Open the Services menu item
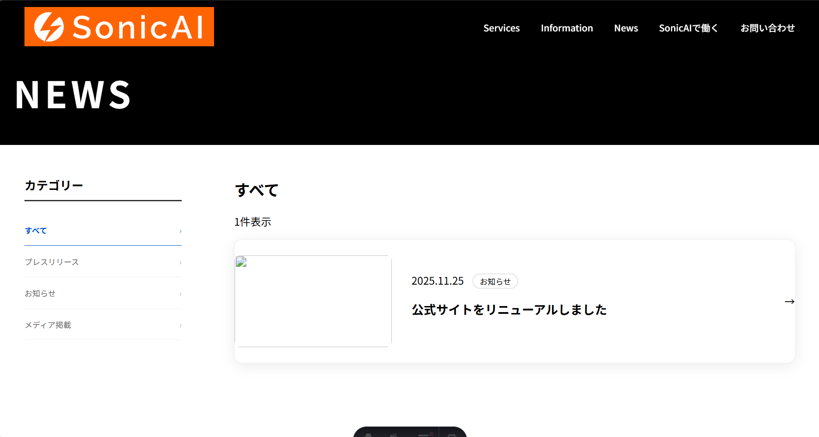Screen dimensions: 819x437 tap(501, 28)
